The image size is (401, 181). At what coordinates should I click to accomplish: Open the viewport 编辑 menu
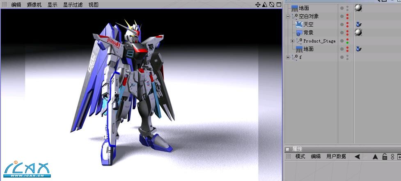(x=16, y=4)
